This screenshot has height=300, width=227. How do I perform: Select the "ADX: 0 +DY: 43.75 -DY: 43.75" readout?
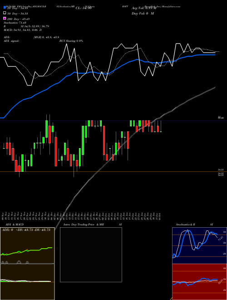point(26,230)
